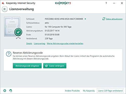This screenshot has height=94, width=126.
Task: Click the Verbleibend value 229 Tage
Action: 49,39
